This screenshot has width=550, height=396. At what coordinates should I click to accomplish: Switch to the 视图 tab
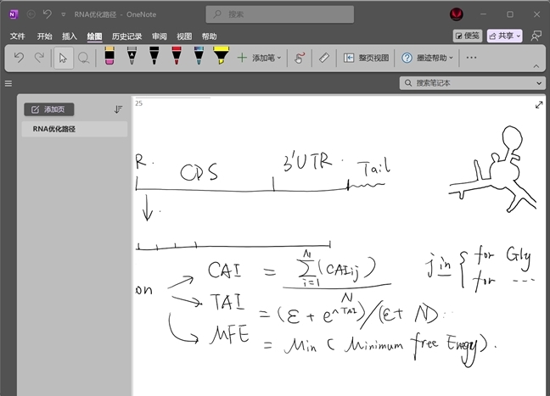pos(184,36)
